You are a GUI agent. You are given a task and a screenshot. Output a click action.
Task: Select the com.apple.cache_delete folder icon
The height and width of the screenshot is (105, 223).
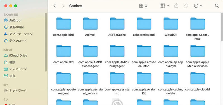click(x=171, y=78)
